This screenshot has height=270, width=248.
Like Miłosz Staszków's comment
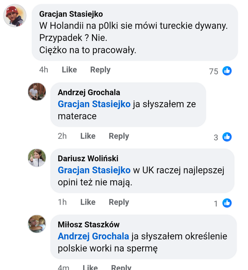[90, 267]
